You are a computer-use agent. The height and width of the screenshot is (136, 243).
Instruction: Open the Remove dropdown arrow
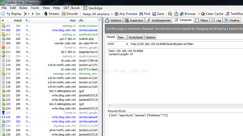pyautogui.click(x=29, y=14)
